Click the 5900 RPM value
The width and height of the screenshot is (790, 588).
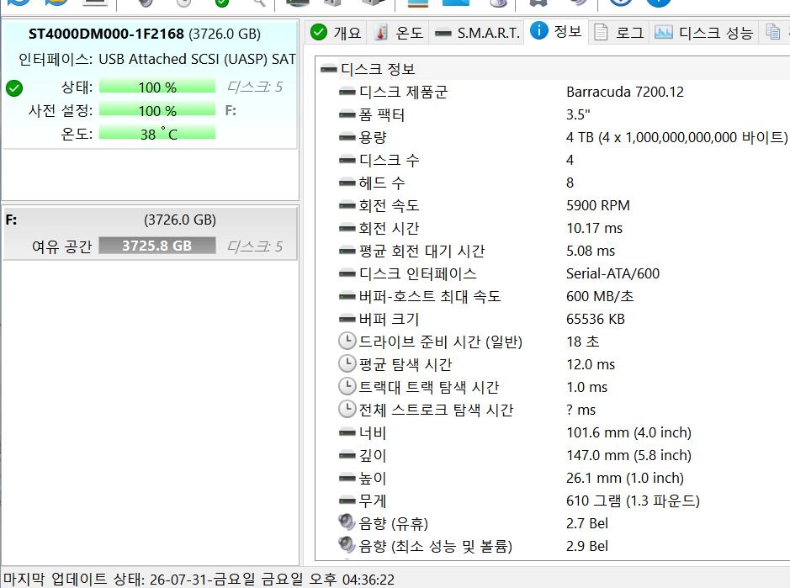coord(598,205)
